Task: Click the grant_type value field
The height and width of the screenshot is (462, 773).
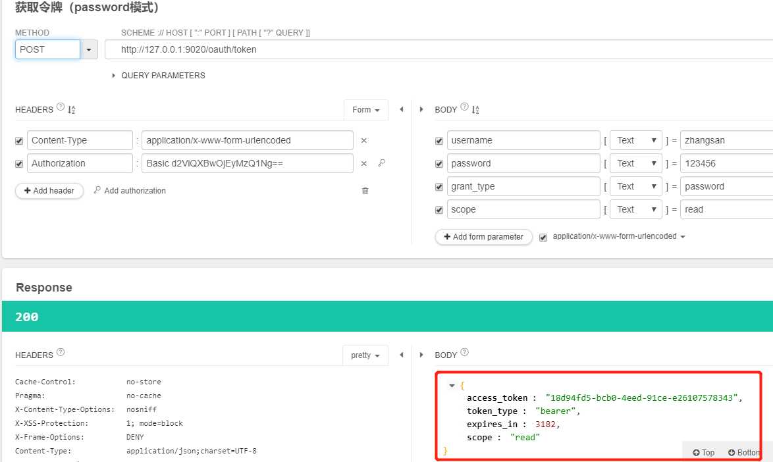Action: [x=727, y=187]
